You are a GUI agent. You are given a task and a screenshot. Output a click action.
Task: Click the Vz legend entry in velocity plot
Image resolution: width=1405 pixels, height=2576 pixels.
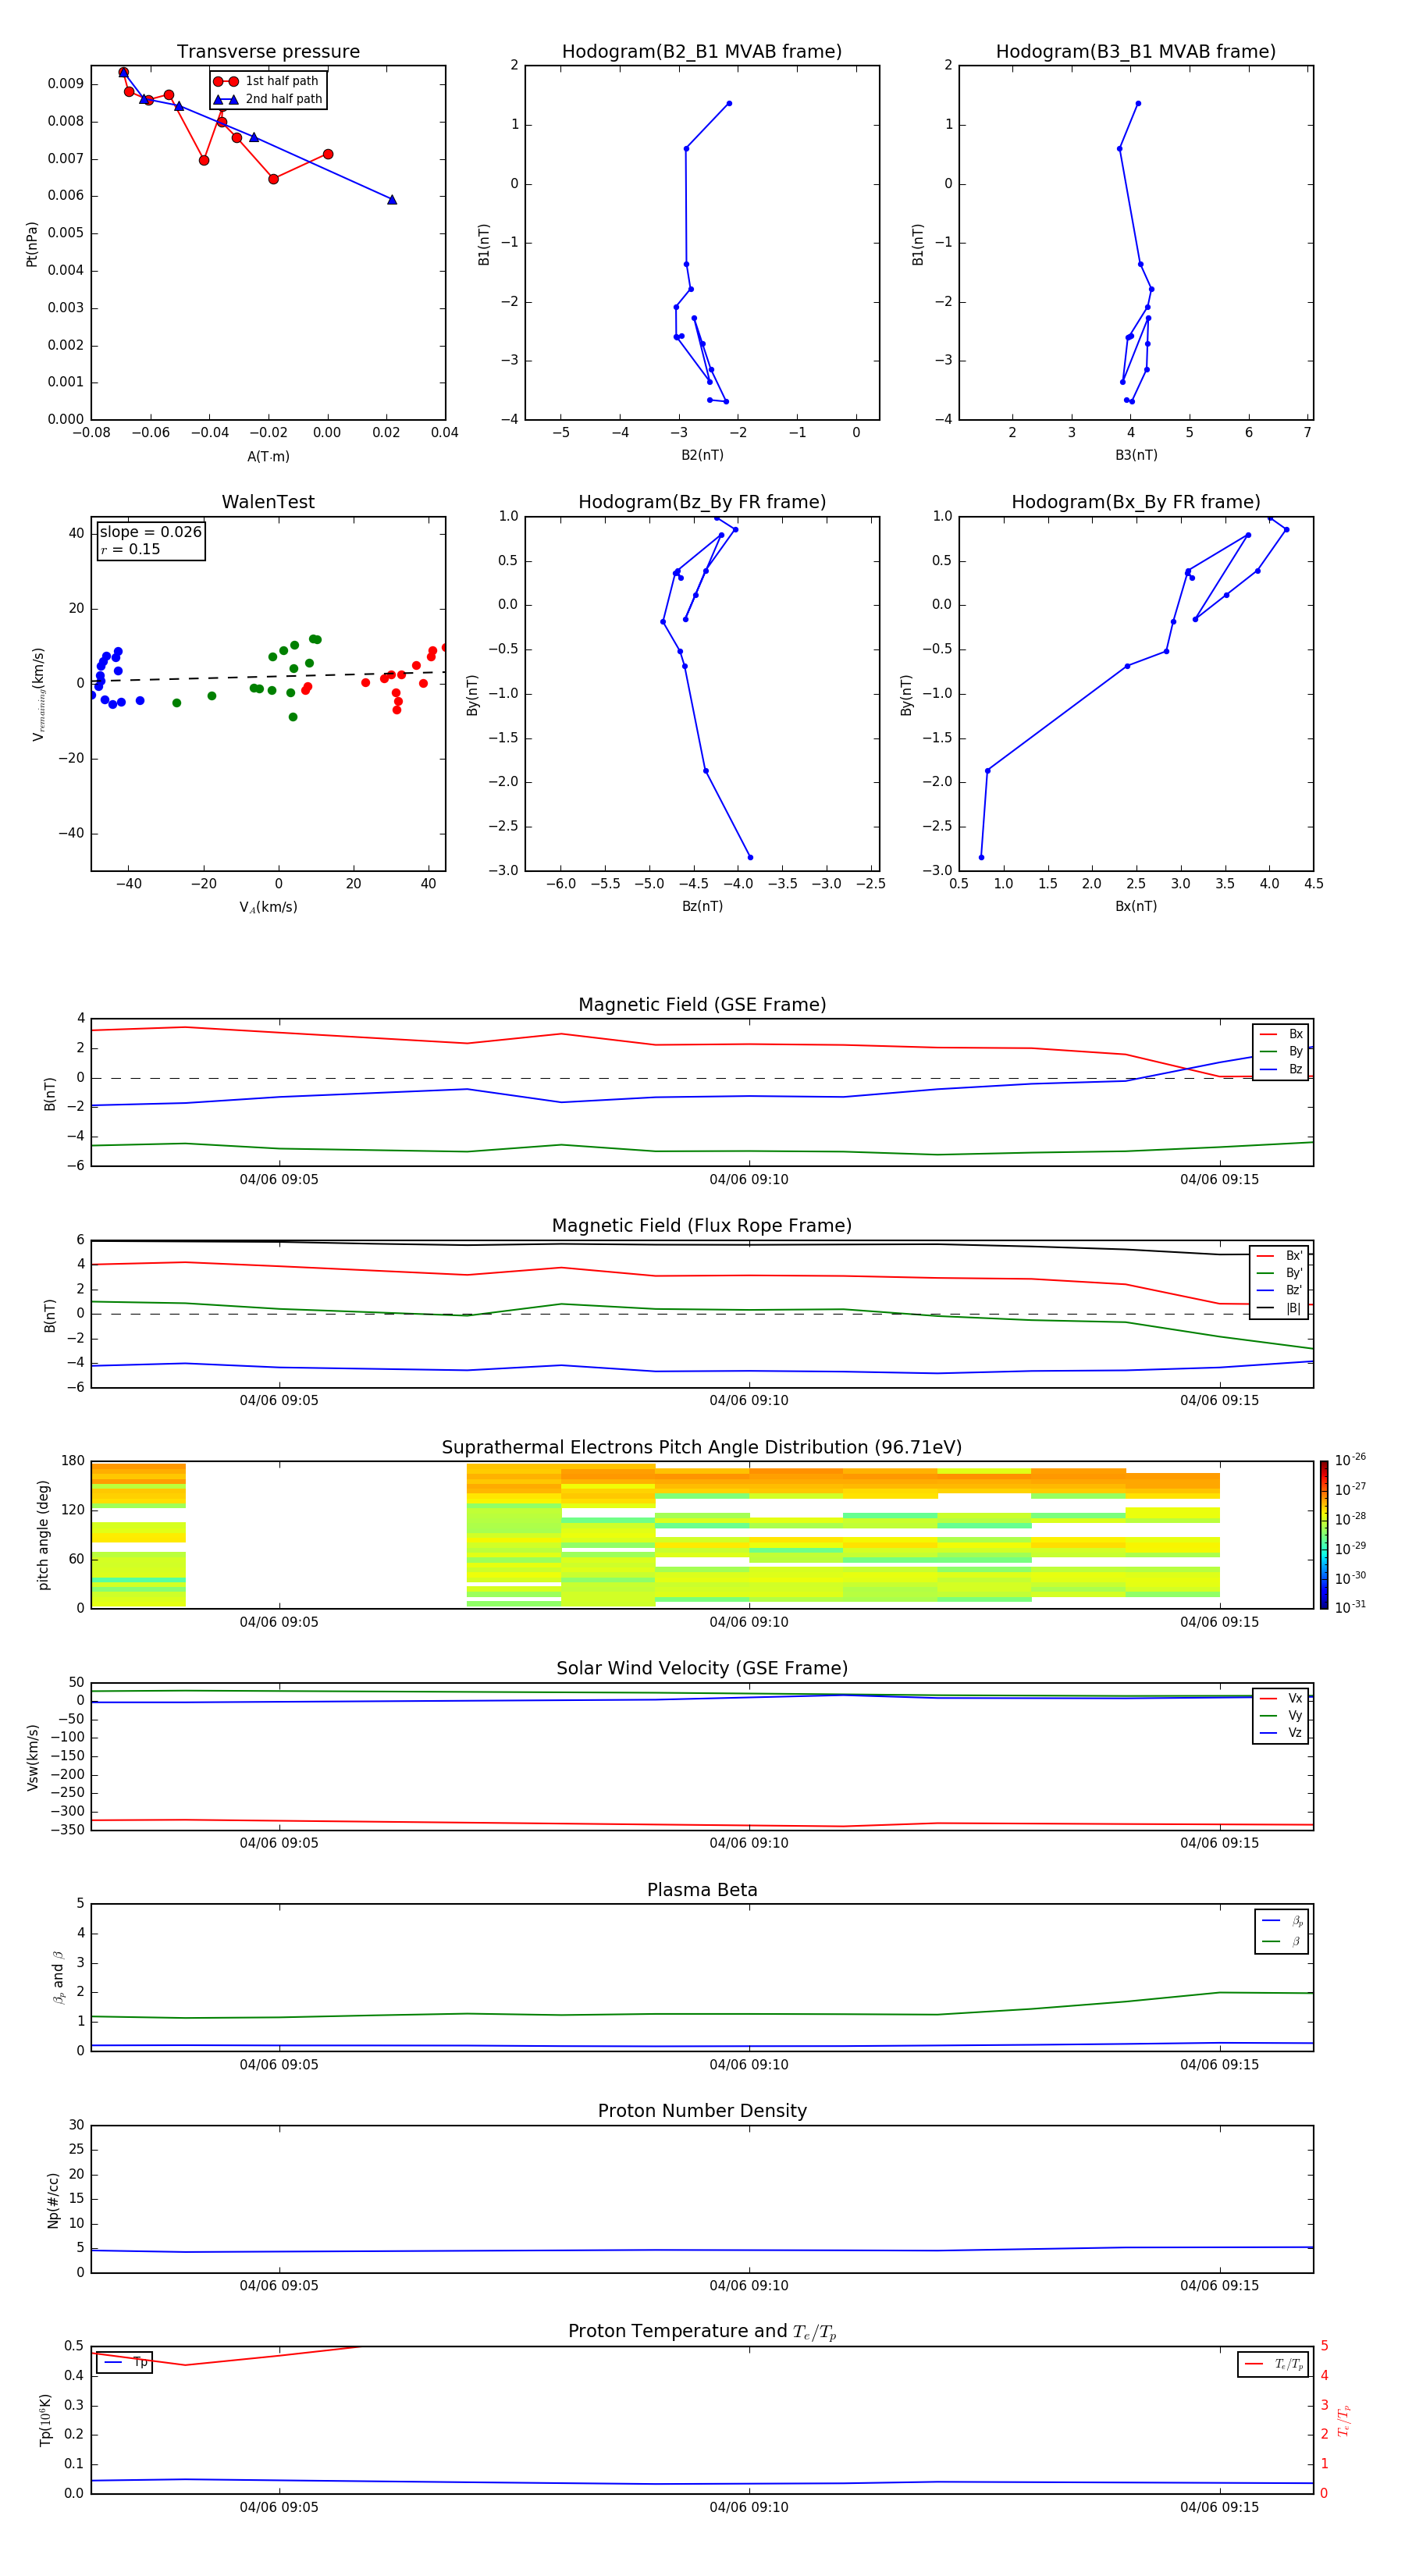click(1281, 1733)
